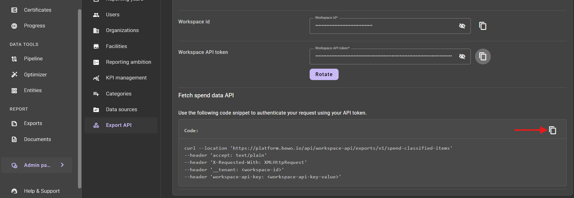This screenshot has width=574, height=198.
Task: Click the KPI management chart icon
Action: pyautogui.click(x=96, y=78)
